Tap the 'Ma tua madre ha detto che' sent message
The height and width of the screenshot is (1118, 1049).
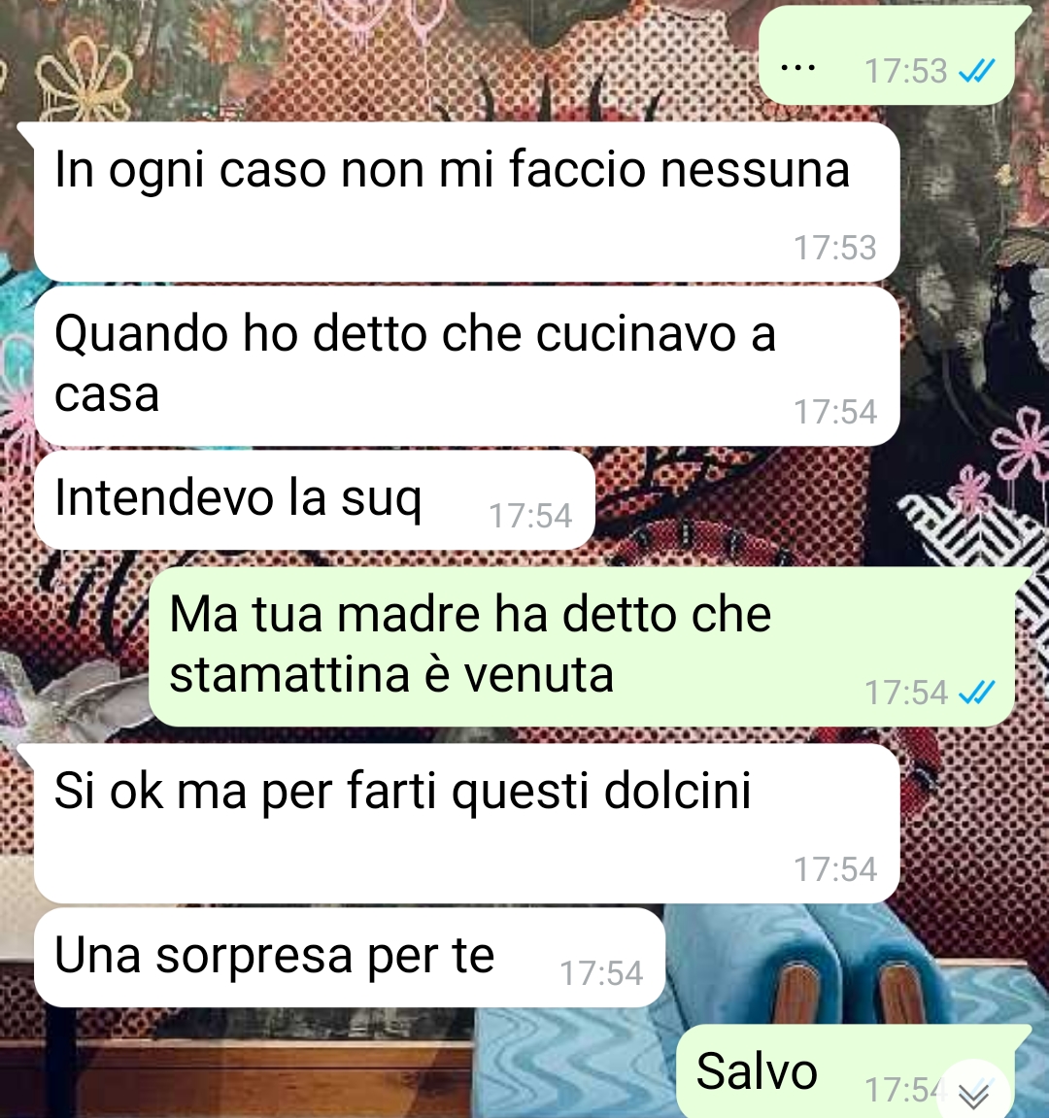tap(581, 646)
